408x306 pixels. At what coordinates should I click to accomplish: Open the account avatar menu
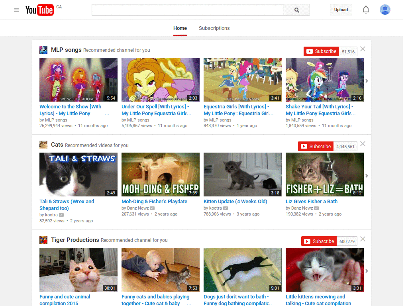click(385, 10)
